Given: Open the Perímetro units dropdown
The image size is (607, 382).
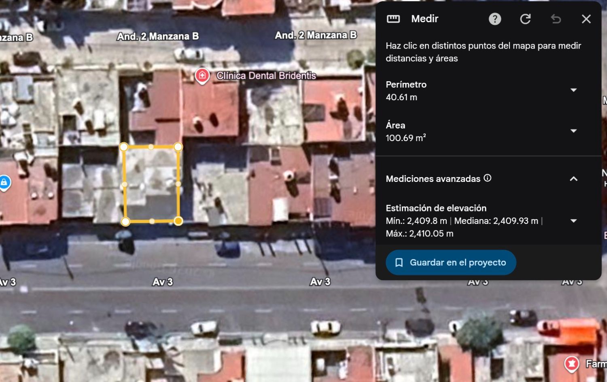Looking at the screenshot, I should click(x=573, y=90).
